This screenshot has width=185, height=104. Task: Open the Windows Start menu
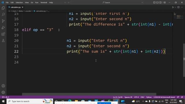[3, 101]
